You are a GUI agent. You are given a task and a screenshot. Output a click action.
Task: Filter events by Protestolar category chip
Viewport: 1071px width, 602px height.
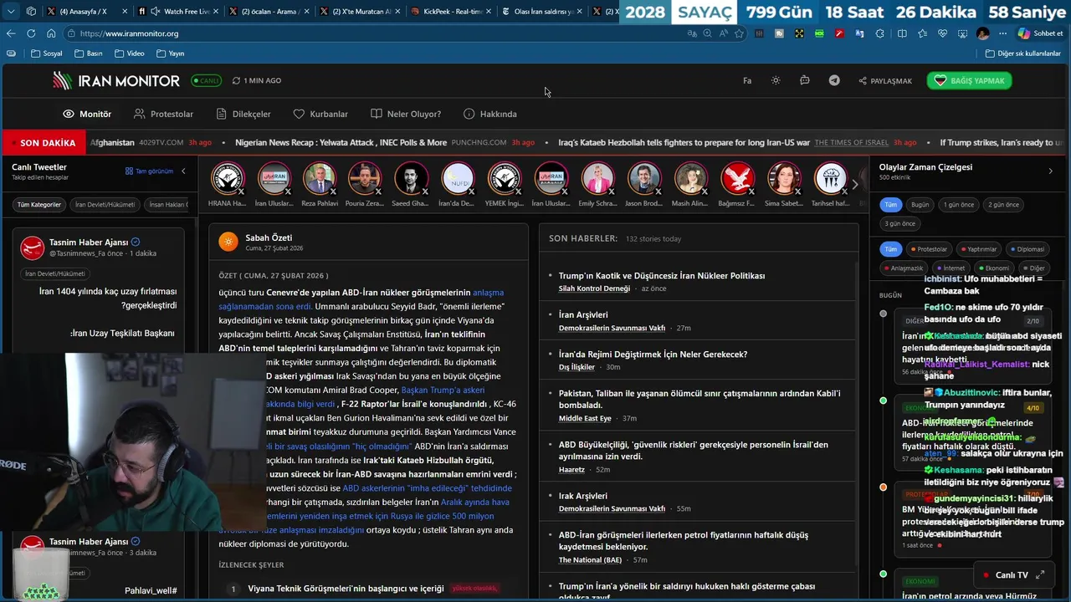[929, 249]
